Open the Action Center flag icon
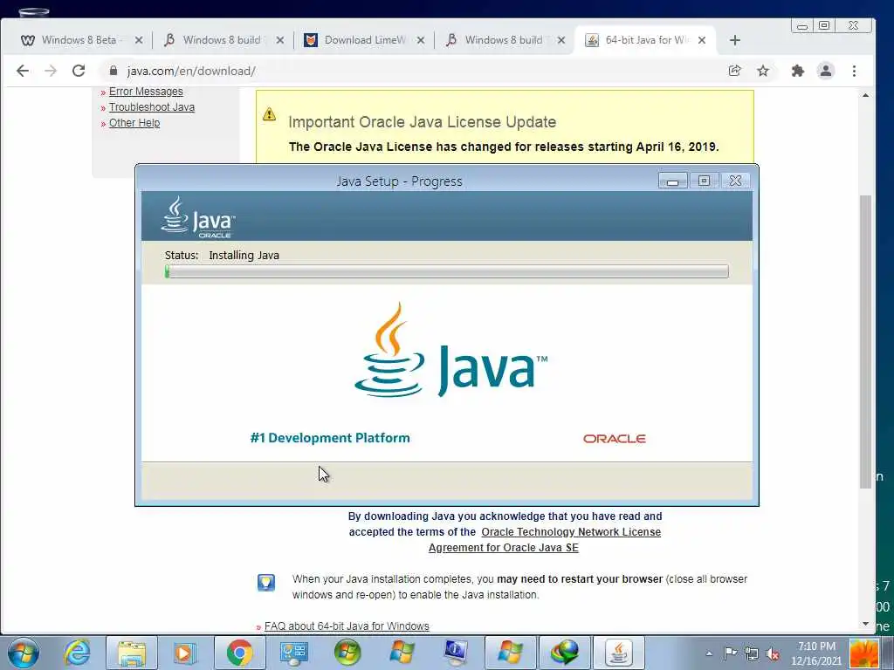 731,653
